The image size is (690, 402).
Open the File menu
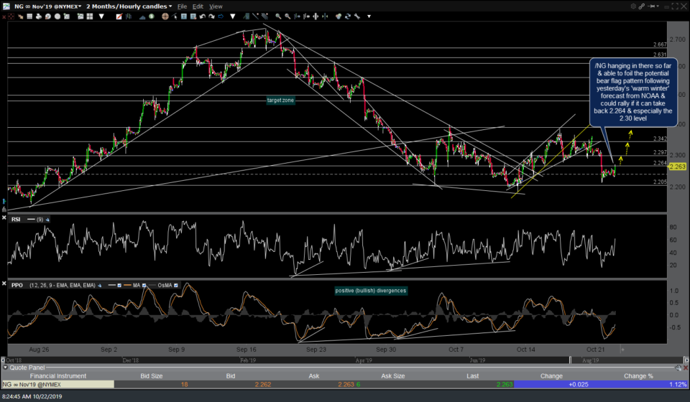tap(183, 6)
